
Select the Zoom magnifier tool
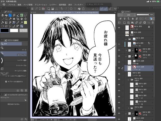(6, 19)
